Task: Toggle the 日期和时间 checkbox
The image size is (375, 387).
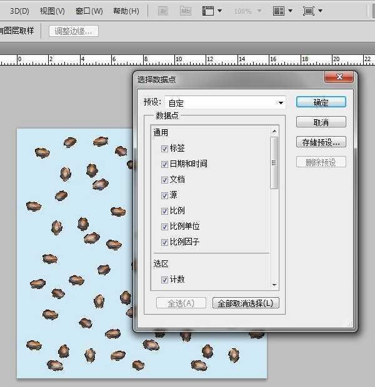Action: point(164,164)
